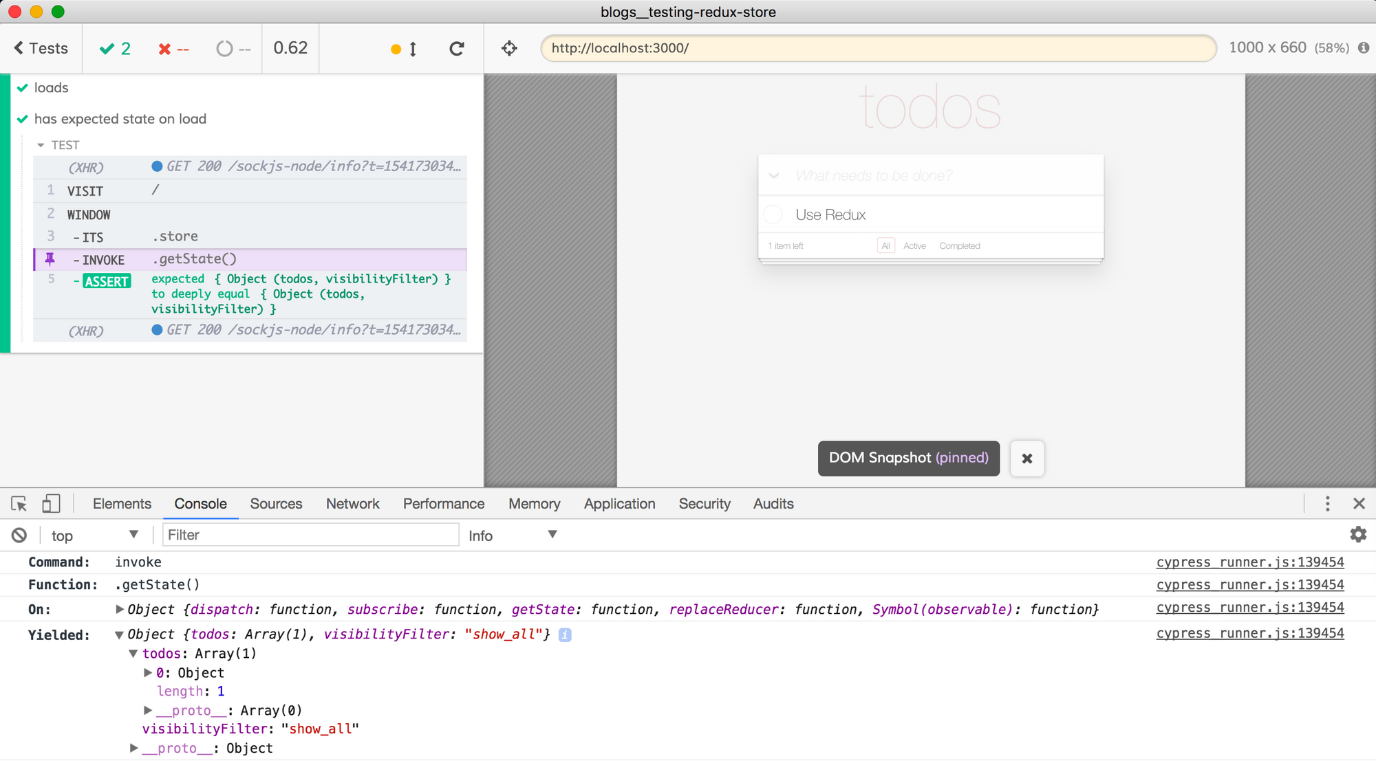Open the Info log level dropdown
The width and height of the screenshot is (1376, 763).
[x=512, y=535]
